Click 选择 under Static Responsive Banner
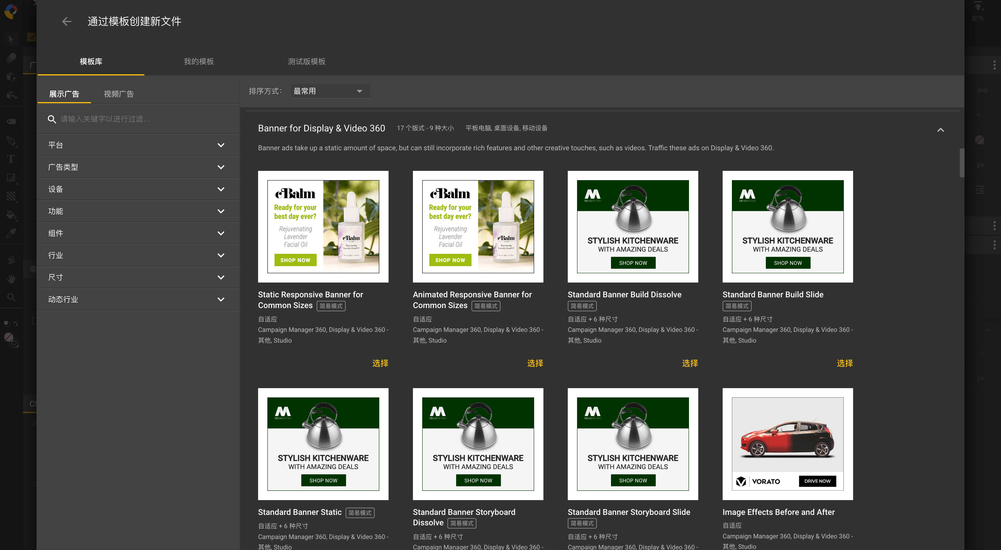This screenshot has height=550, width=1001. pos(380,363)
